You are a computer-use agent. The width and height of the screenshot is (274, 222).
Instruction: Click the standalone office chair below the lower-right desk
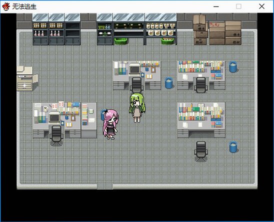pos(201,151)
